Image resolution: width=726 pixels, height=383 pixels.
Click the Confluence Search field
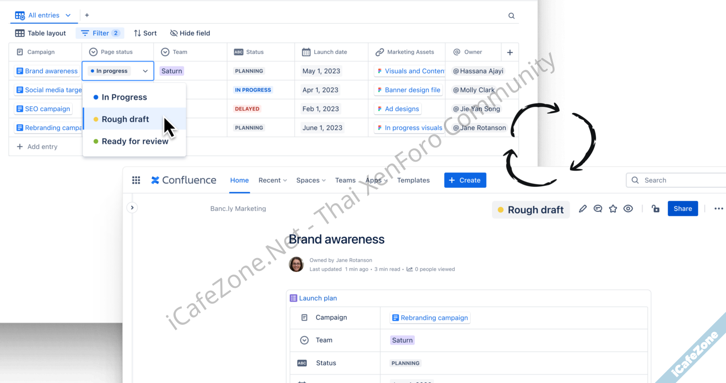[x=676, y=180]
